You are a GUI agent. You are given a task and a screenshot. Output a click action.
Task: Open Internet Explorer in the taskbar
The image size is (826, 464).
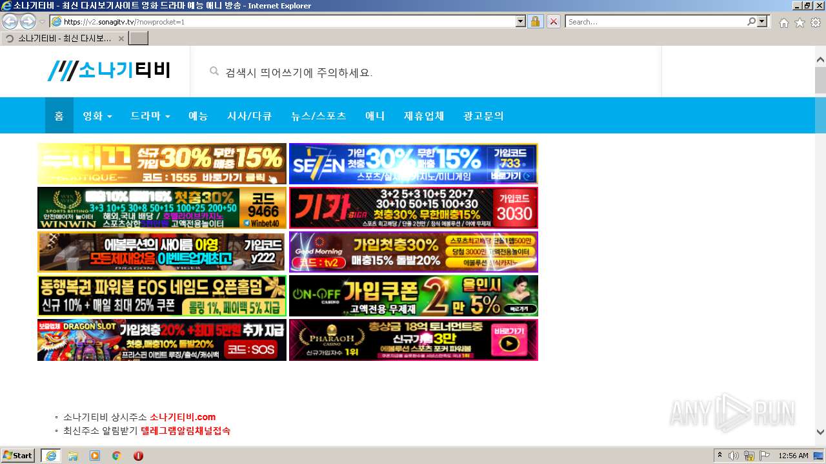[x=51, y=456]
